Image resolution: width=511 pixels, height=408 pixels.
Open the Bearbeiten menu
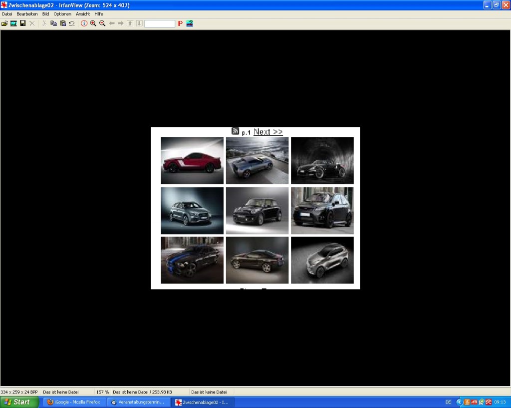click(27, 14)
